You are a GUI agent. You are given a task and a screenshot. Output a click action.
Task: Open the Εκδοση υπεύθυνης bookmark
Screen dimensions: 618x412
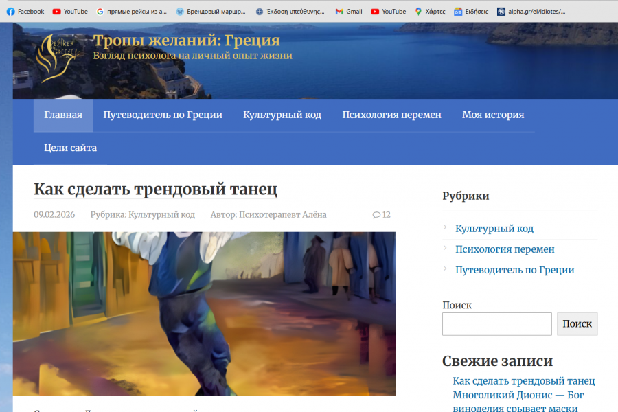pyautogui.click(x=290, y=12)
